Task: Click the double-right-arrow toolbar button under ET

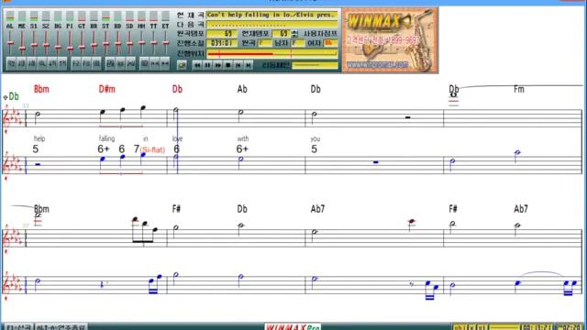Action: [x=165, y=64]
